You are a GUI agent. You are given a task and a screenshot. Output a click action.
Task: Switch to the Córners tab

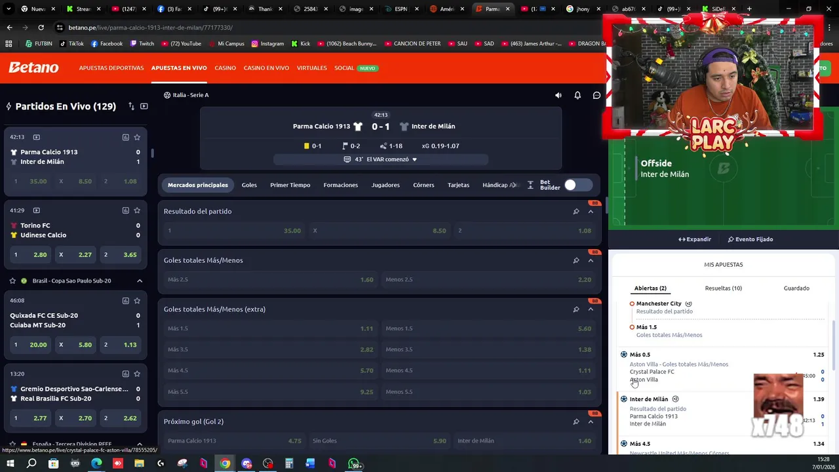423,185
